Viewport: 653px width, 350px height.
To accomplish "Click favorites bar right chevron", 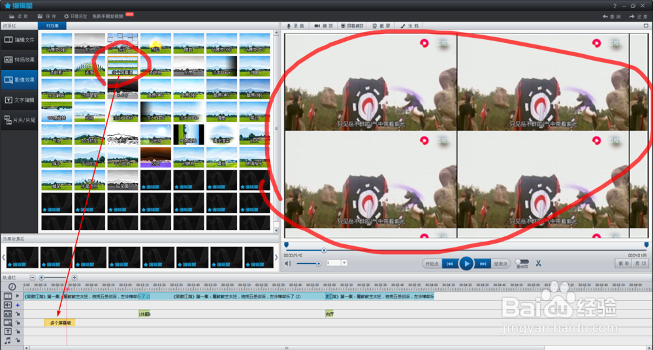I will tap(276, 257).
